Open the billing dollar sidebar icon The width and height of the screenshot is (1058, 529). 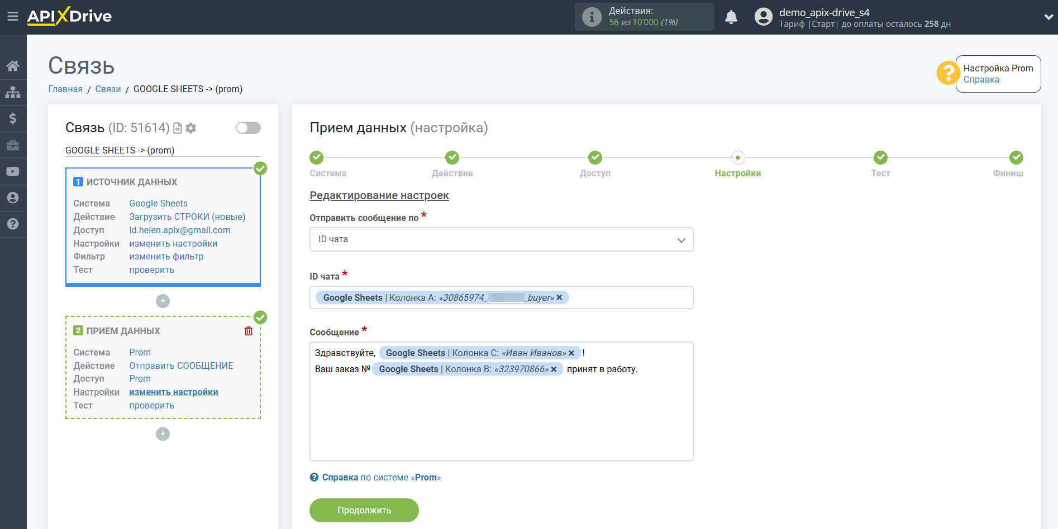tap(13, 118)
